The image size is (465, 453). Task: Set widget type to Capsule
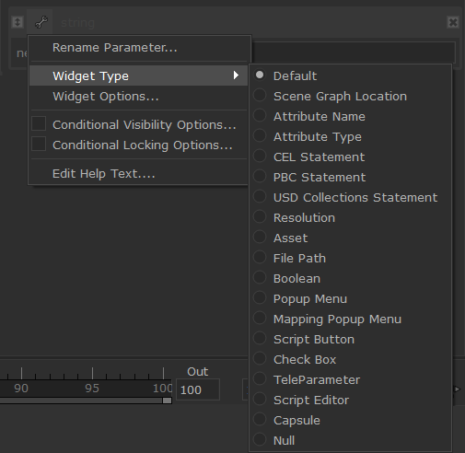click(351, 420)
